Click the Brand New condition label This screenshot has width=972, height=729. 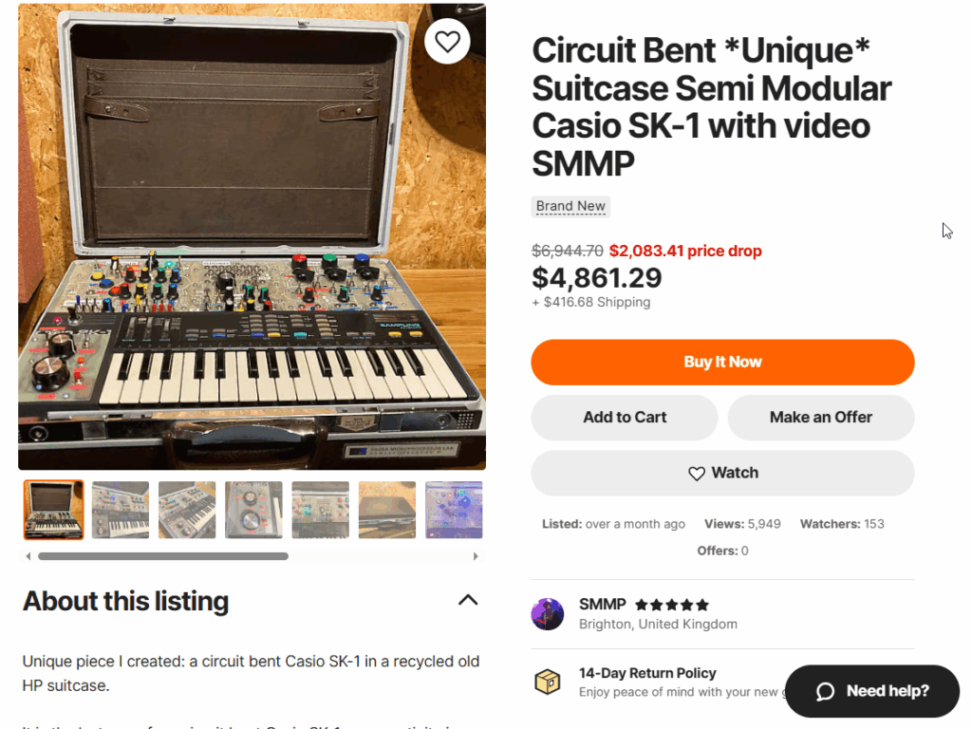coord(570,206)
